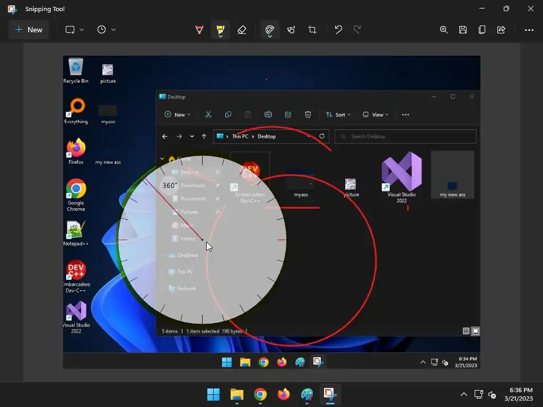543x407 pixels.
Task: Choose the eraser tool
Action: pos(242,30)
